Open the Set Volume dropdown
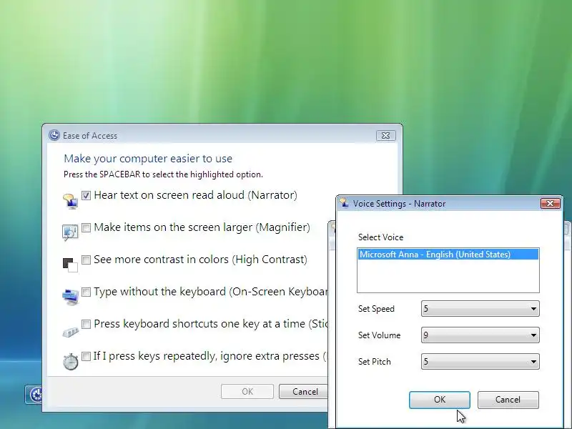This screenshot has height=429, width=572. tap(480, 335)
